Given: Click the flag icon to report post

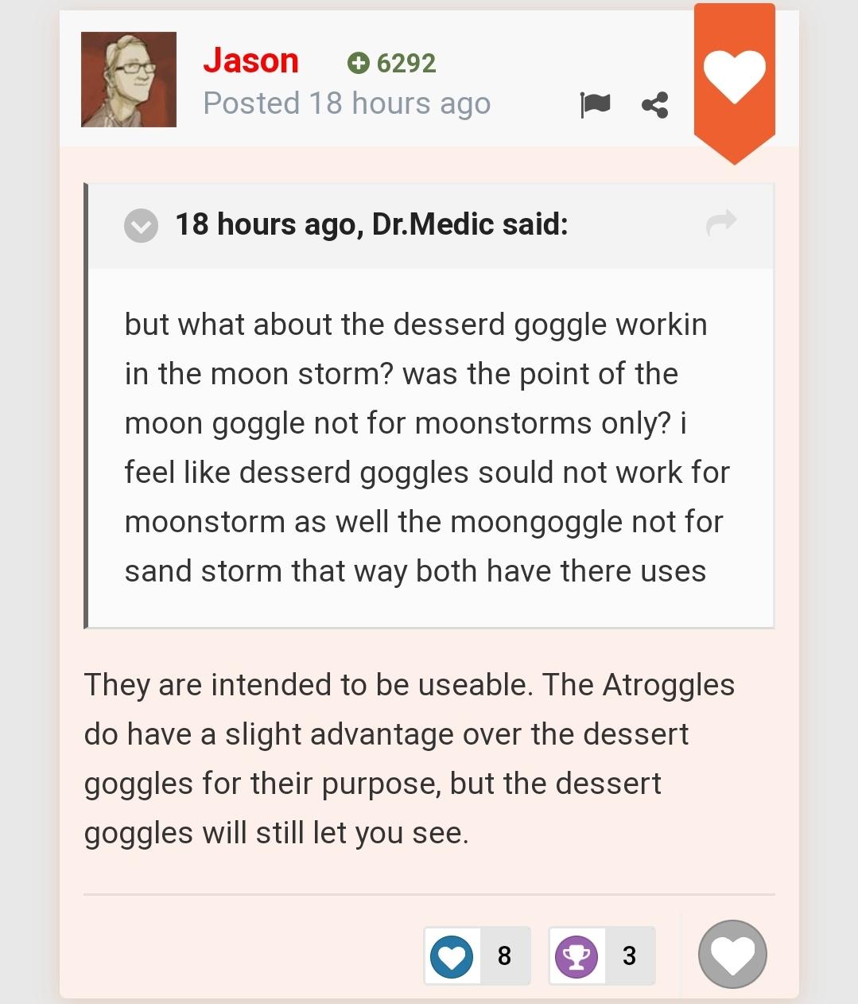Looking at the screenshot, I should [595, 104].
